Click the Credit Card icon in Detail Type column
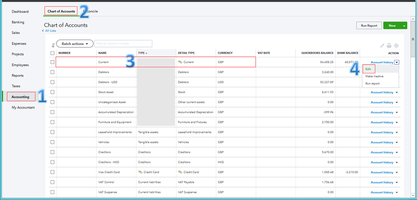The image size is (417, 200). click(x=180, y=172)
